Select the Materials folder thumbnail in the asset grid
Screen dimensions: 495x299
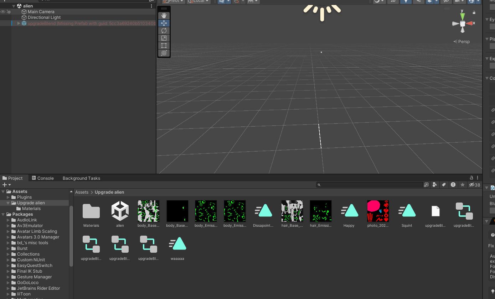(x=91, y=211)
